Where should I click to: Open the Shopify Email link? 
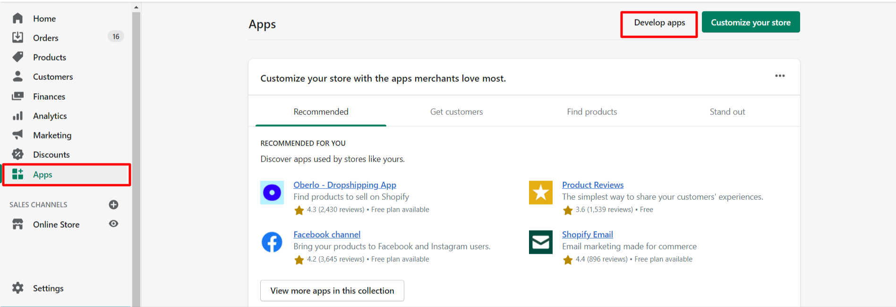pyautogui.click(x=588, y=234)
